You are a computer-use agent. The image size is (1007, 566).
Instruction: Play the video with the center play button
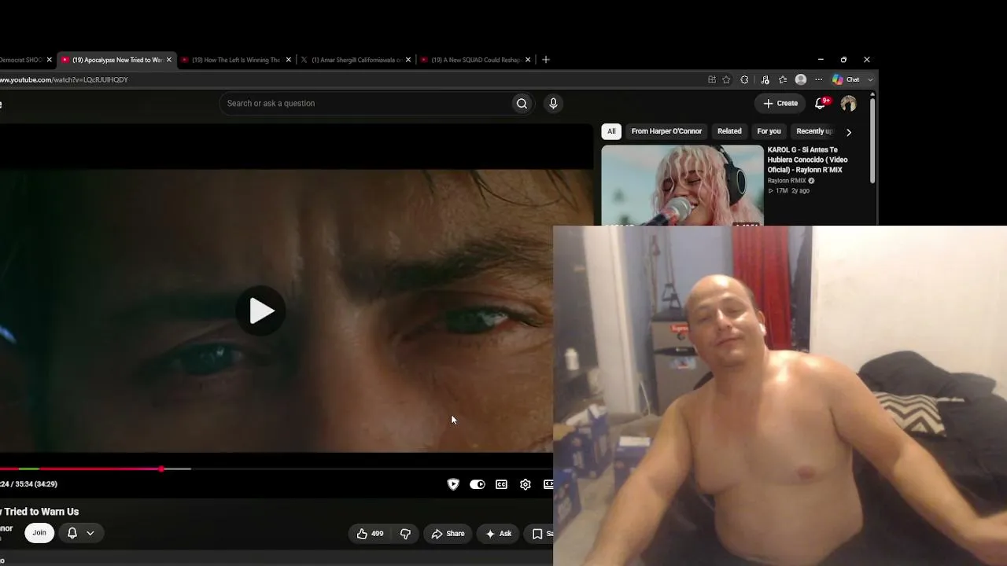tap(261, 311)
